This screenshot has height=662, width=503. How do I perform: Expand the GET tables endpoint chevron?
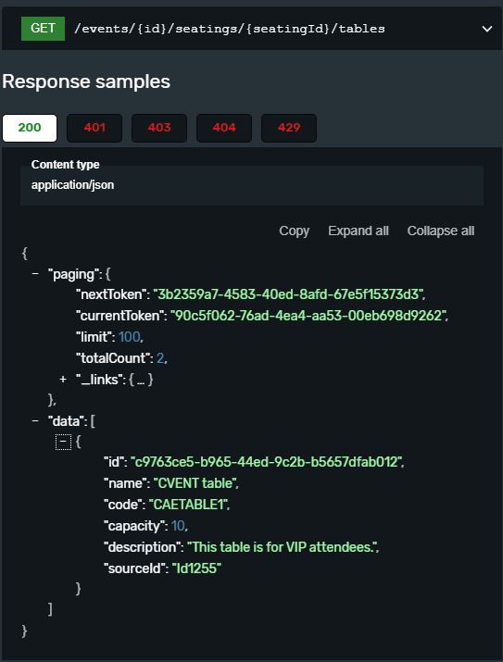487,29
